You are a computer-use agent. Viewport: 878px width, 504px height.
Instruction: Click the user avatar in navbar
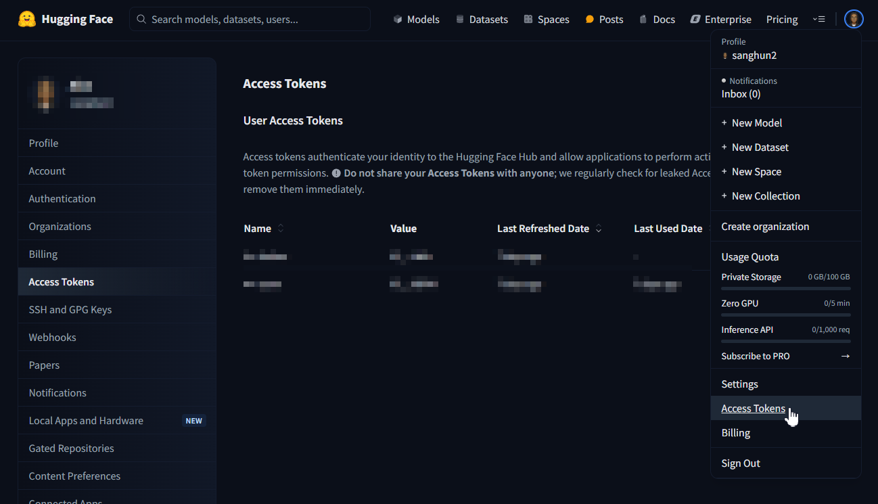(x=854, y=19)
